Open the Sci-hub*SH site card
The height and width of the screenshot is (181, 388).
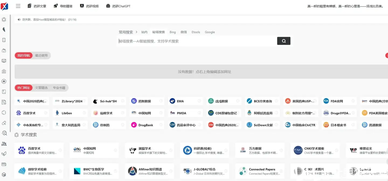[x=109, y=101]
